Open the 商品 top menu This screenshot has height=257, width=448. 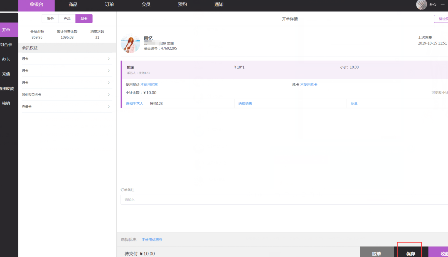coord(73,4)
